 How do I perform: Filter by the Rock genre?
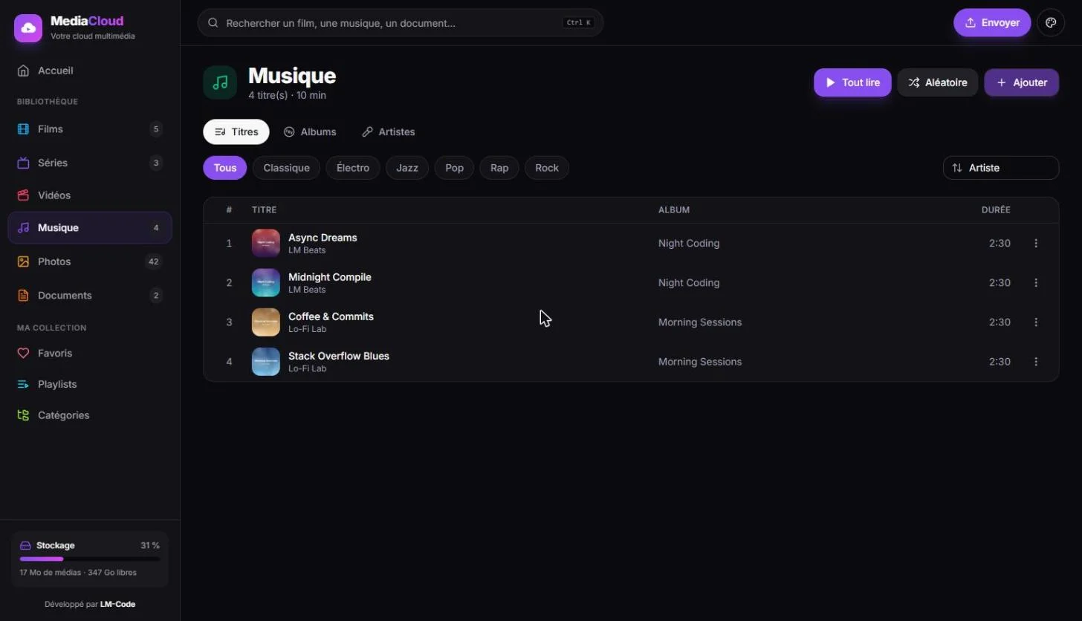547,168
